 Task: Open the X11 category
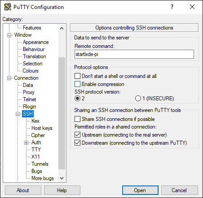pos(35,157)
